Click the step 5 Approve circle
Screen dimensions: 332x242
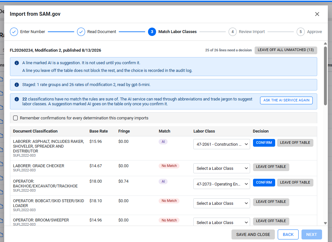[x=301, y=32]
